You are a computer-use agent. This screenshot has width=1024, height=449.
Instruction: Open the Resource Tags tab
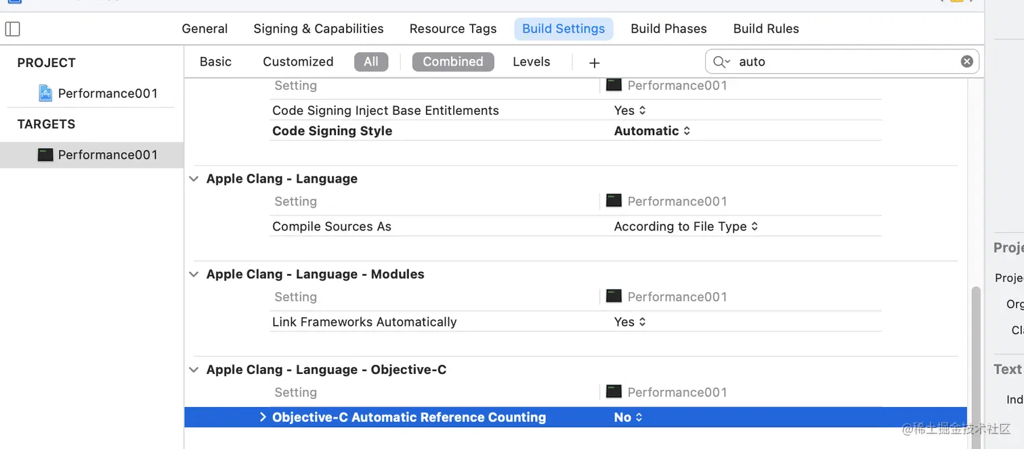pyautogui.click(x=453, y=28)
